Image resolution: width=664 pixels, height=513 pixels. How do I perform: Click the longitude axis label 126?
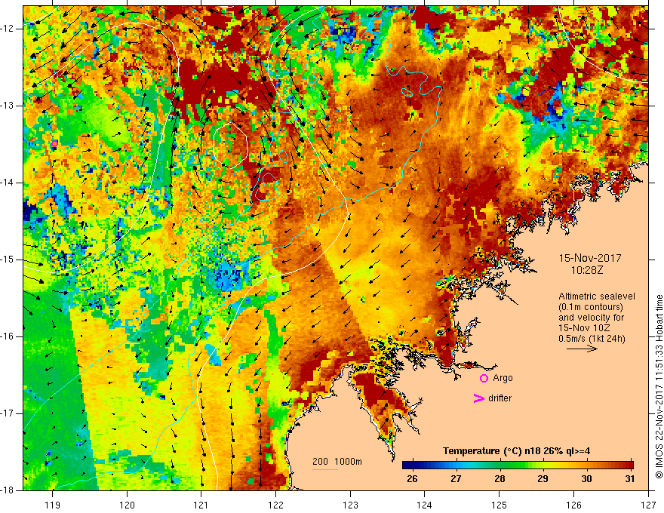click(573, 505)
